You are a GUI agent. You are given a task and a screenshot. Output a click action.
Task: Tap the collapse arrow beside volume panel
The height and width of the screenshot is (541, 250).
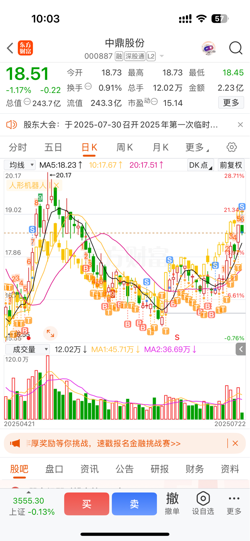[241, 349]
